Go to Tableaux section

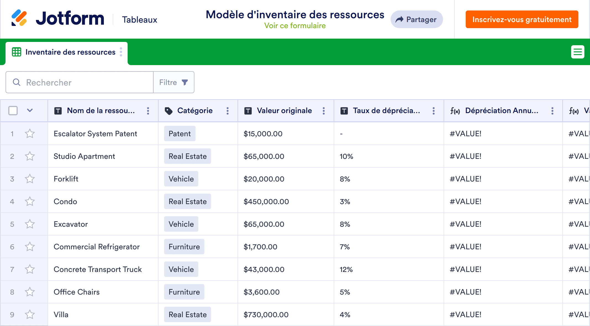click(x=139, y=20)
